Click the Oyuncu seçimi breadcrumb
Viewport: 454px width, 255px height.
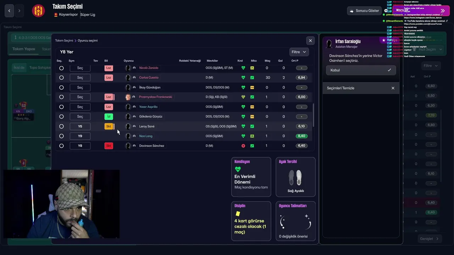(88, 41)
